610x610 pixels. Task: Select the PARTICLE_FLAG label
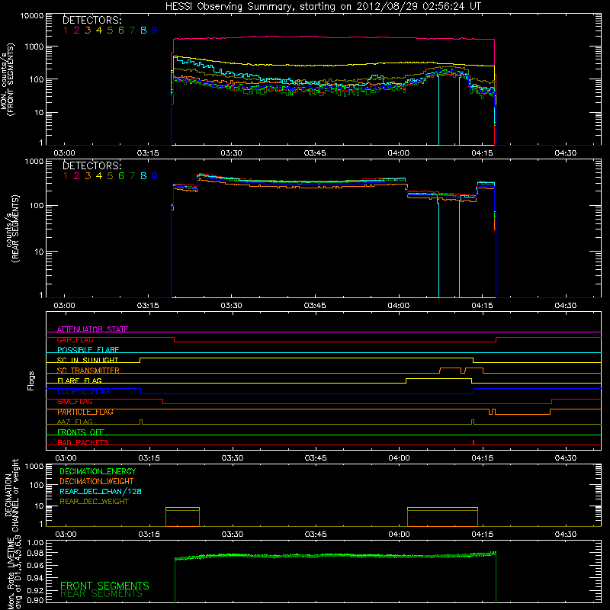point(85,412)
